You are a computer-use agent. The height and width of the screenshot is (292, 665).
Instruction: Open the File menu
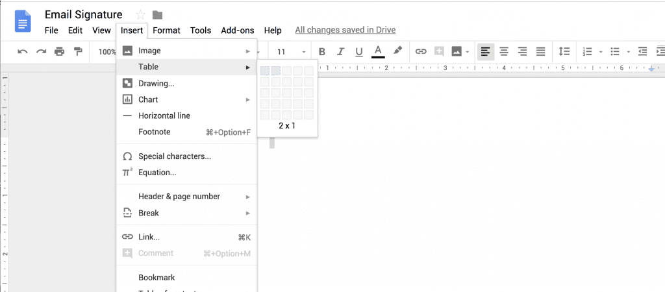pos(51,30)
